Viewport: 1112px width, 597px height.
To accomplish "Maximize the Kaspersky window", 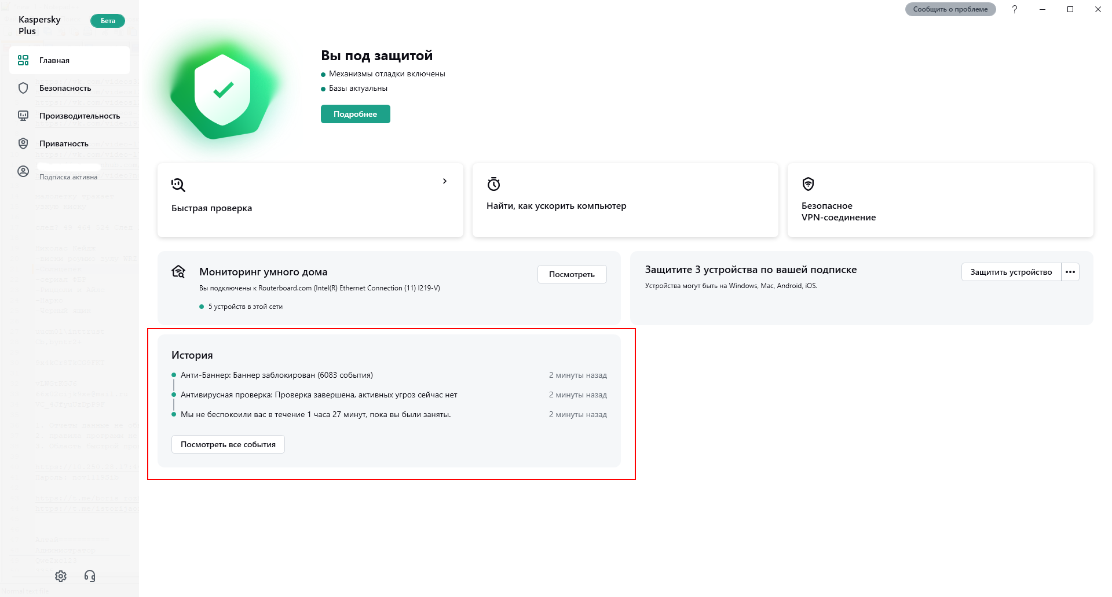I will point(1070,9).
